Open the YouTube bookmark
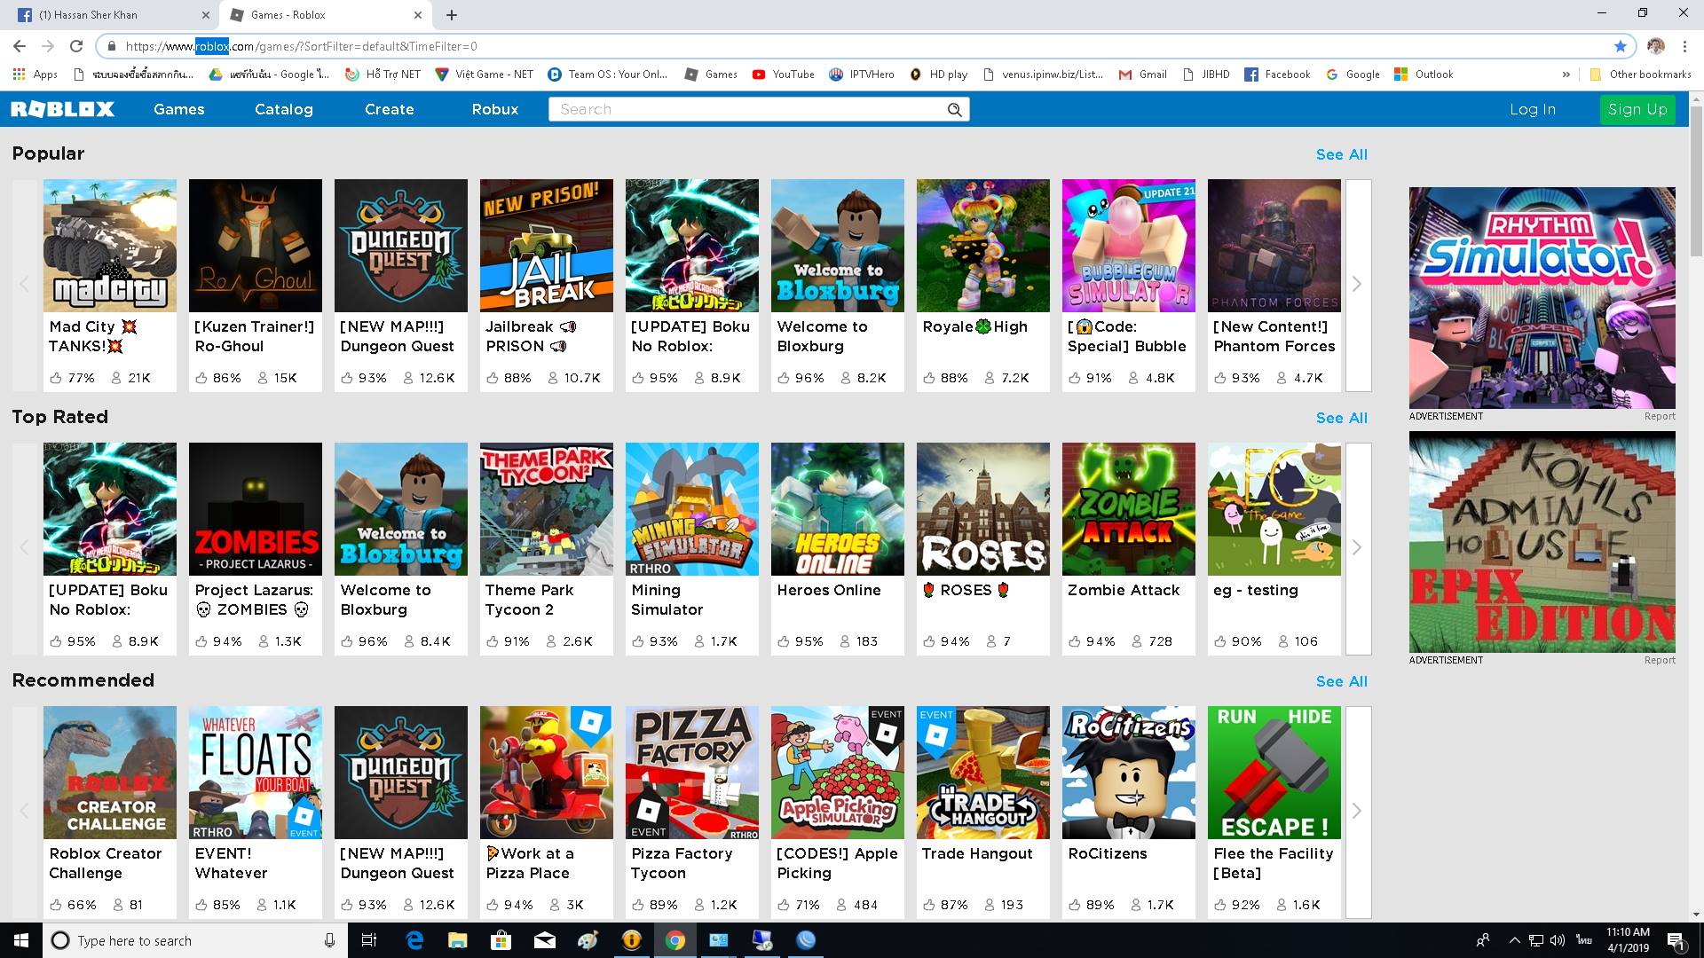 pyautogui.click(x=784, y=75)
